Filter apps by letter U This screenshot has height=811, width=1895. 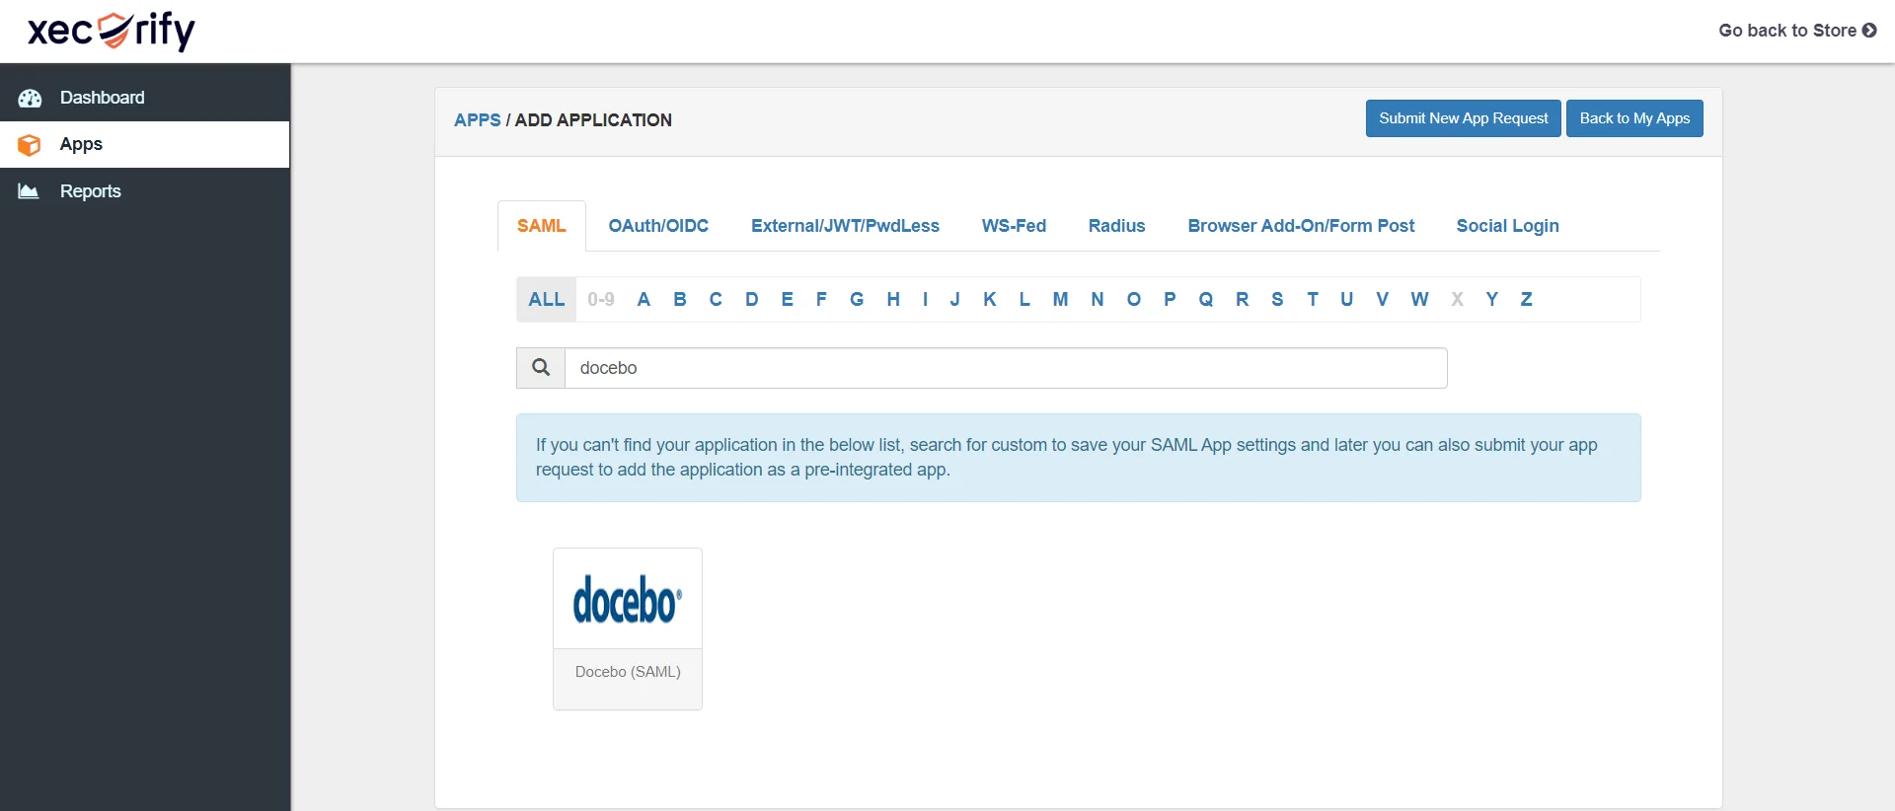[x=1346, y=300]
